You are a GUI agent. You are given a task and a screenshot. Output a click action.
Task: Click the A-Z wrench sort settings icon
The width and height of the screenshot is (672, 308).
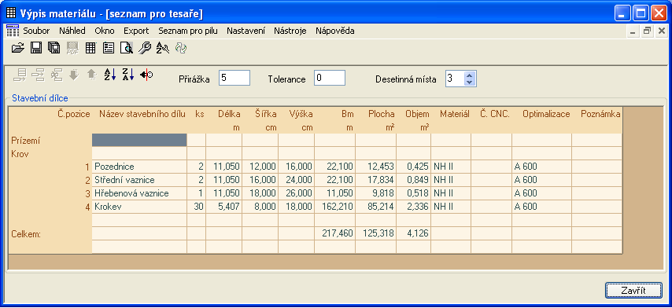[x=163, y=48]
